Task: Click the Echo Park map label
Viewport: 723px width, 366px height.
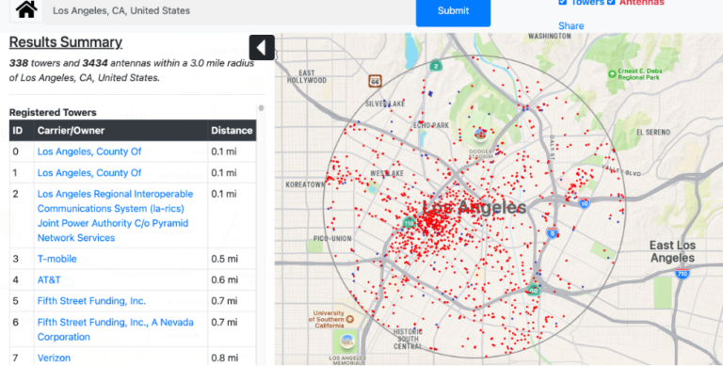Action: [431, 125]
